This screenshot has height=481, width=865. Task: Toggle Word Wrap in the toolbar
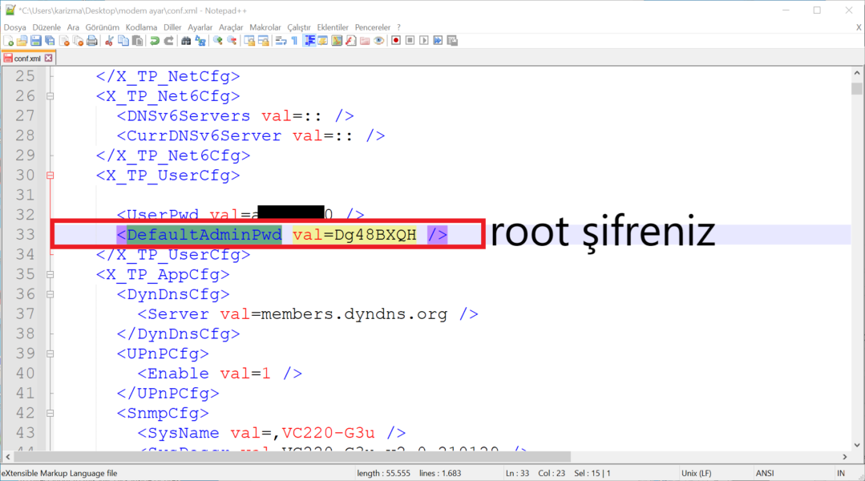point(281,40)
